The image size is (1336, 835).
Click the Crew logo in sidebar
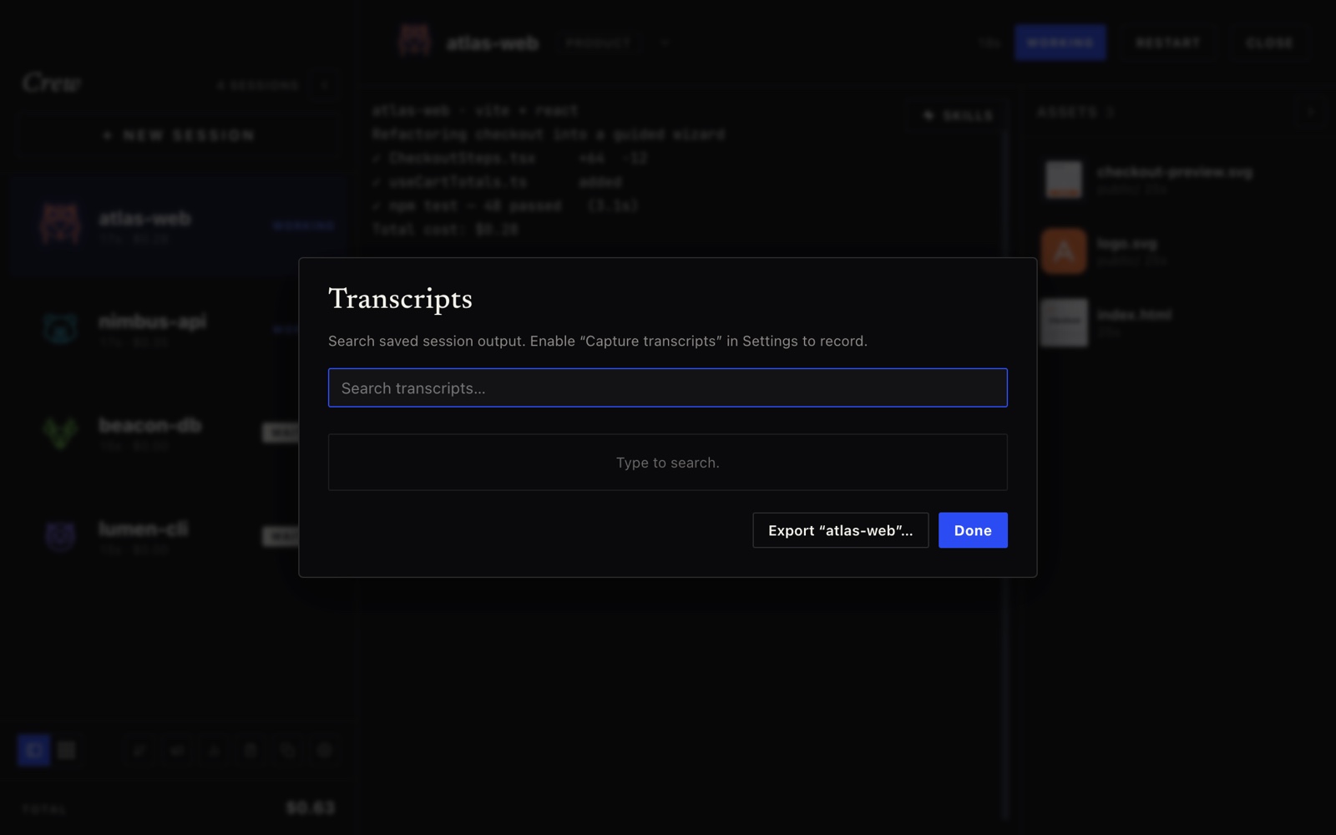pos(52,83)
